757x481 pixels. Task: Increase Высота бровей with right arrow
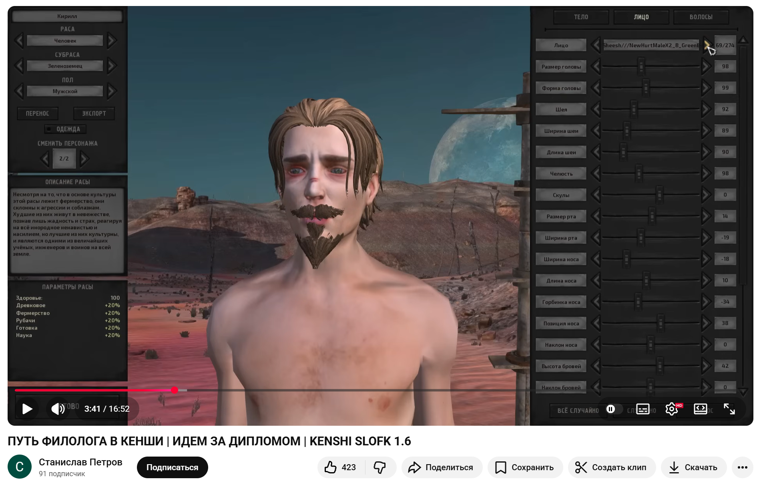click(x=707, y=366)
